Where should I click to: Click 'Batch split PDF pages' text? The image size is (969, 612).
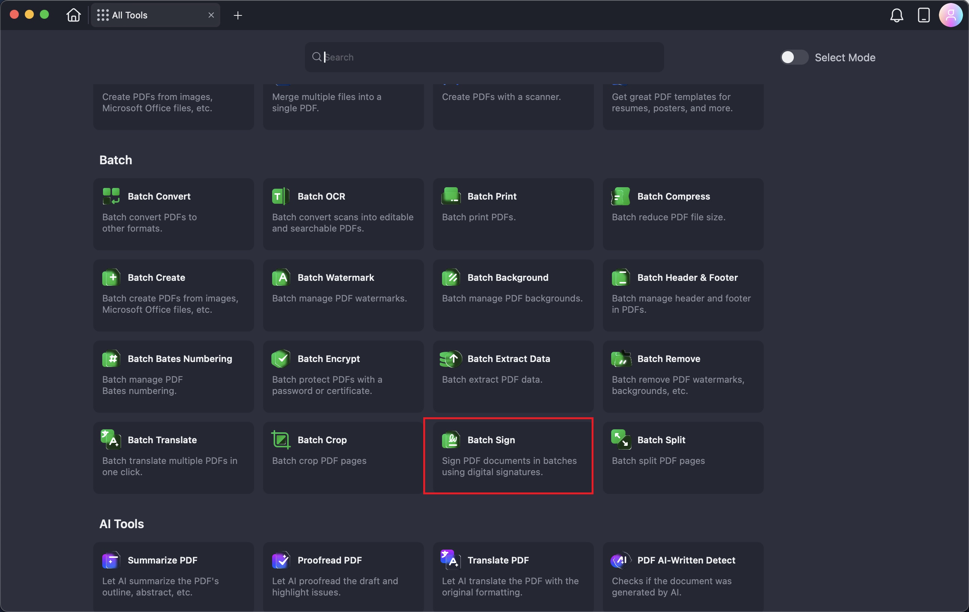coord(658,461)
